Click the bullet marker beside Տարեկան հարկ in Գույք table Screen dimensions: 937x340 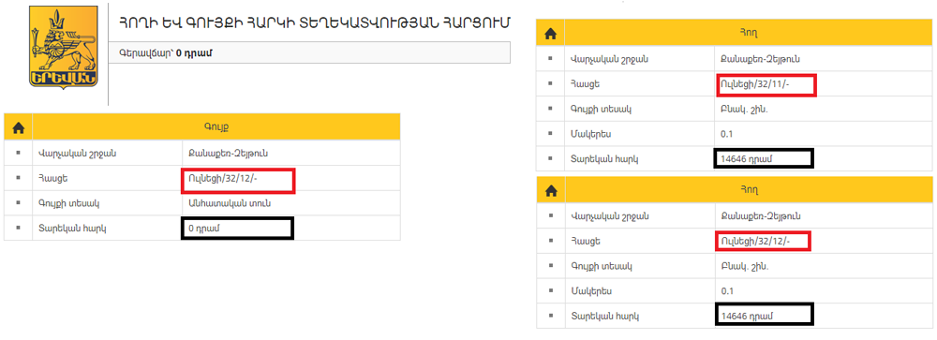[x=19, y=228]
